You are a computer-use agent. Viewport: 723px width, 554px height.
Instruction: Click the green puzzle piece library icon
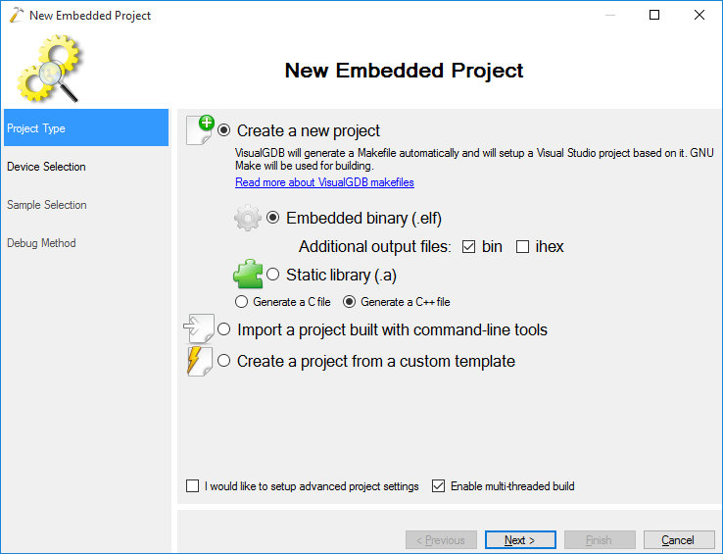(248, 275)
